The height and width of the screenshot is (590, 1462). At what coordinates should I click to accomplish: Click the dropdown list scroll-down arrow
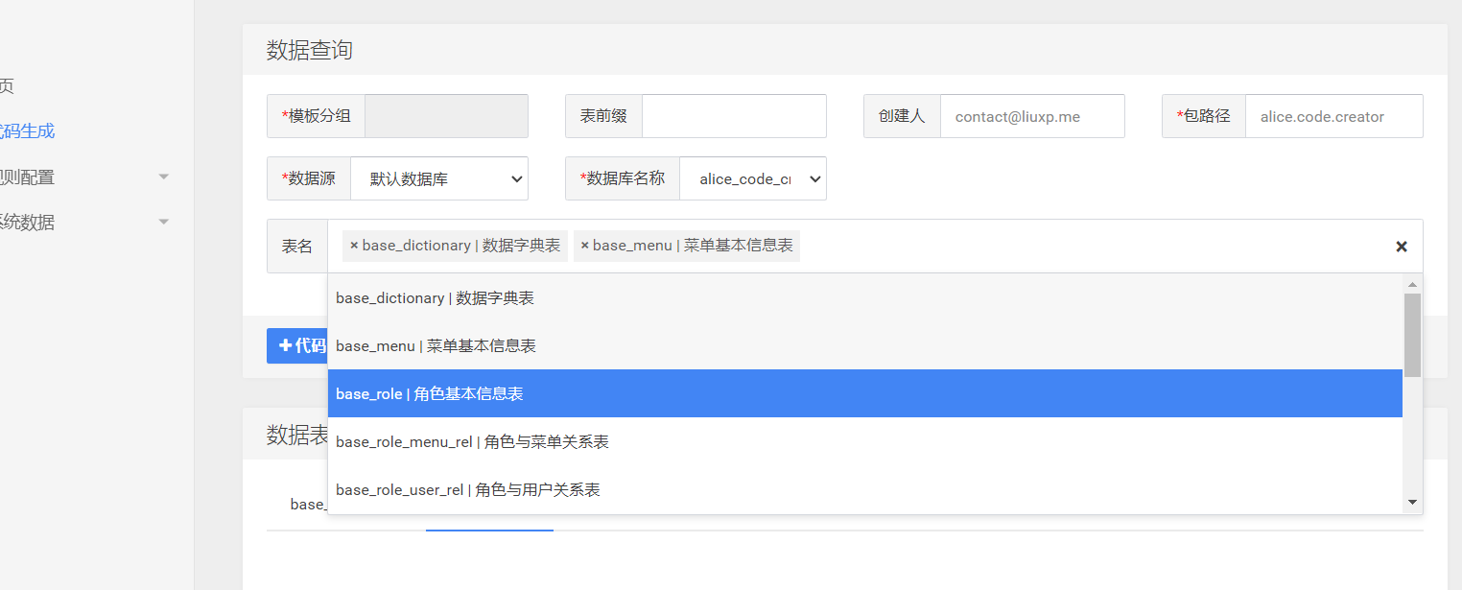tap(1412, 503)
